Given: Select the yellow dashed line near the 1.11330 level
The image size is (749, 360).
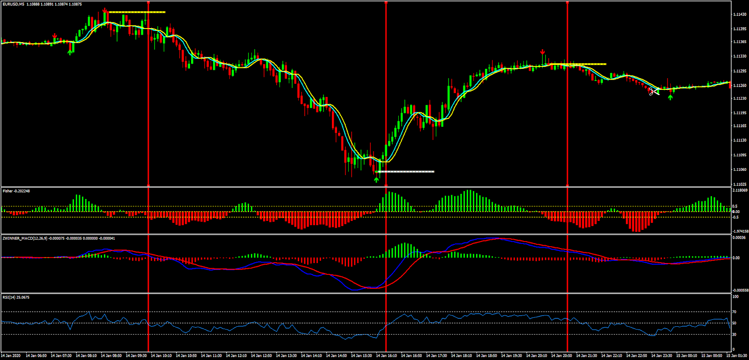Looking at the screenshot, I should tap(577, 64).
